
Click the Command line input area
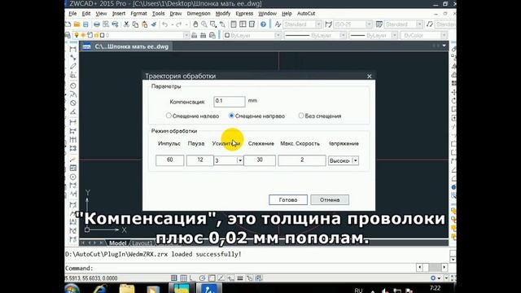click(239, 268)
